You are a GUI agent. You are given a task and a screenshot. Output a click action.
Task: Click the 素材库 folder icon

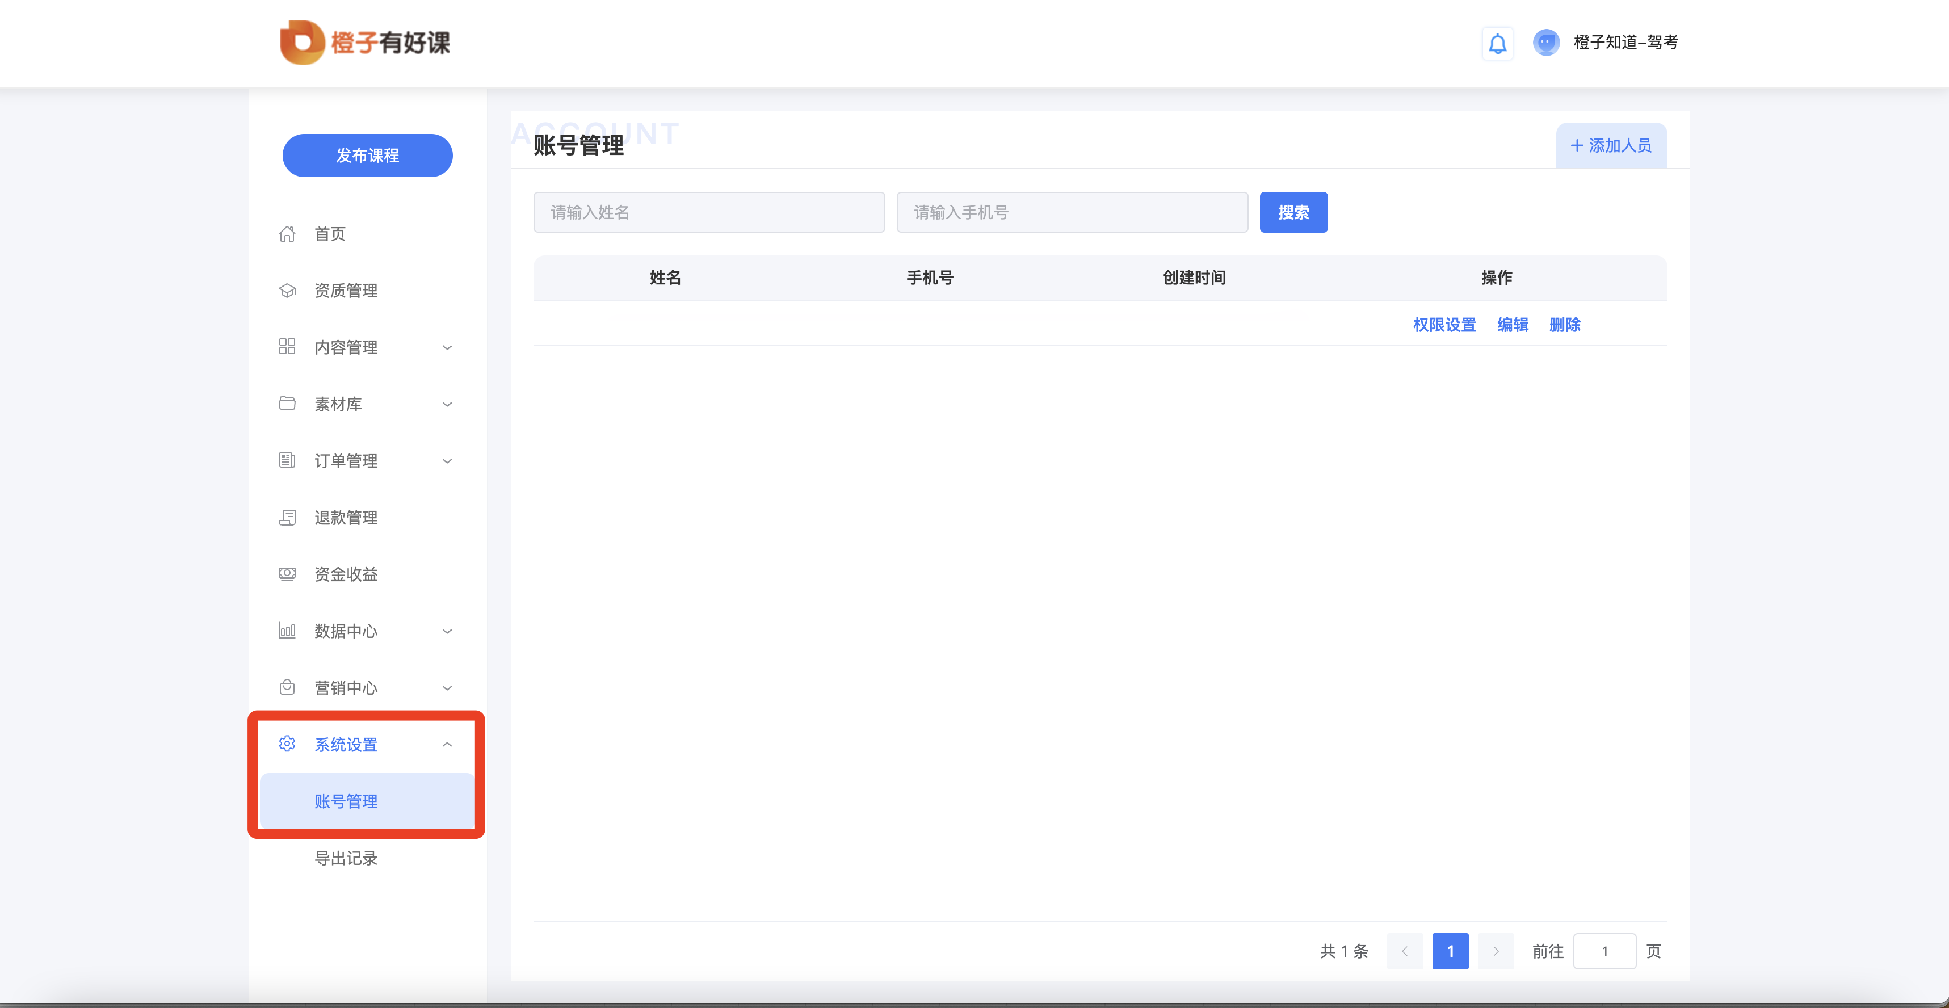(288, 404)
